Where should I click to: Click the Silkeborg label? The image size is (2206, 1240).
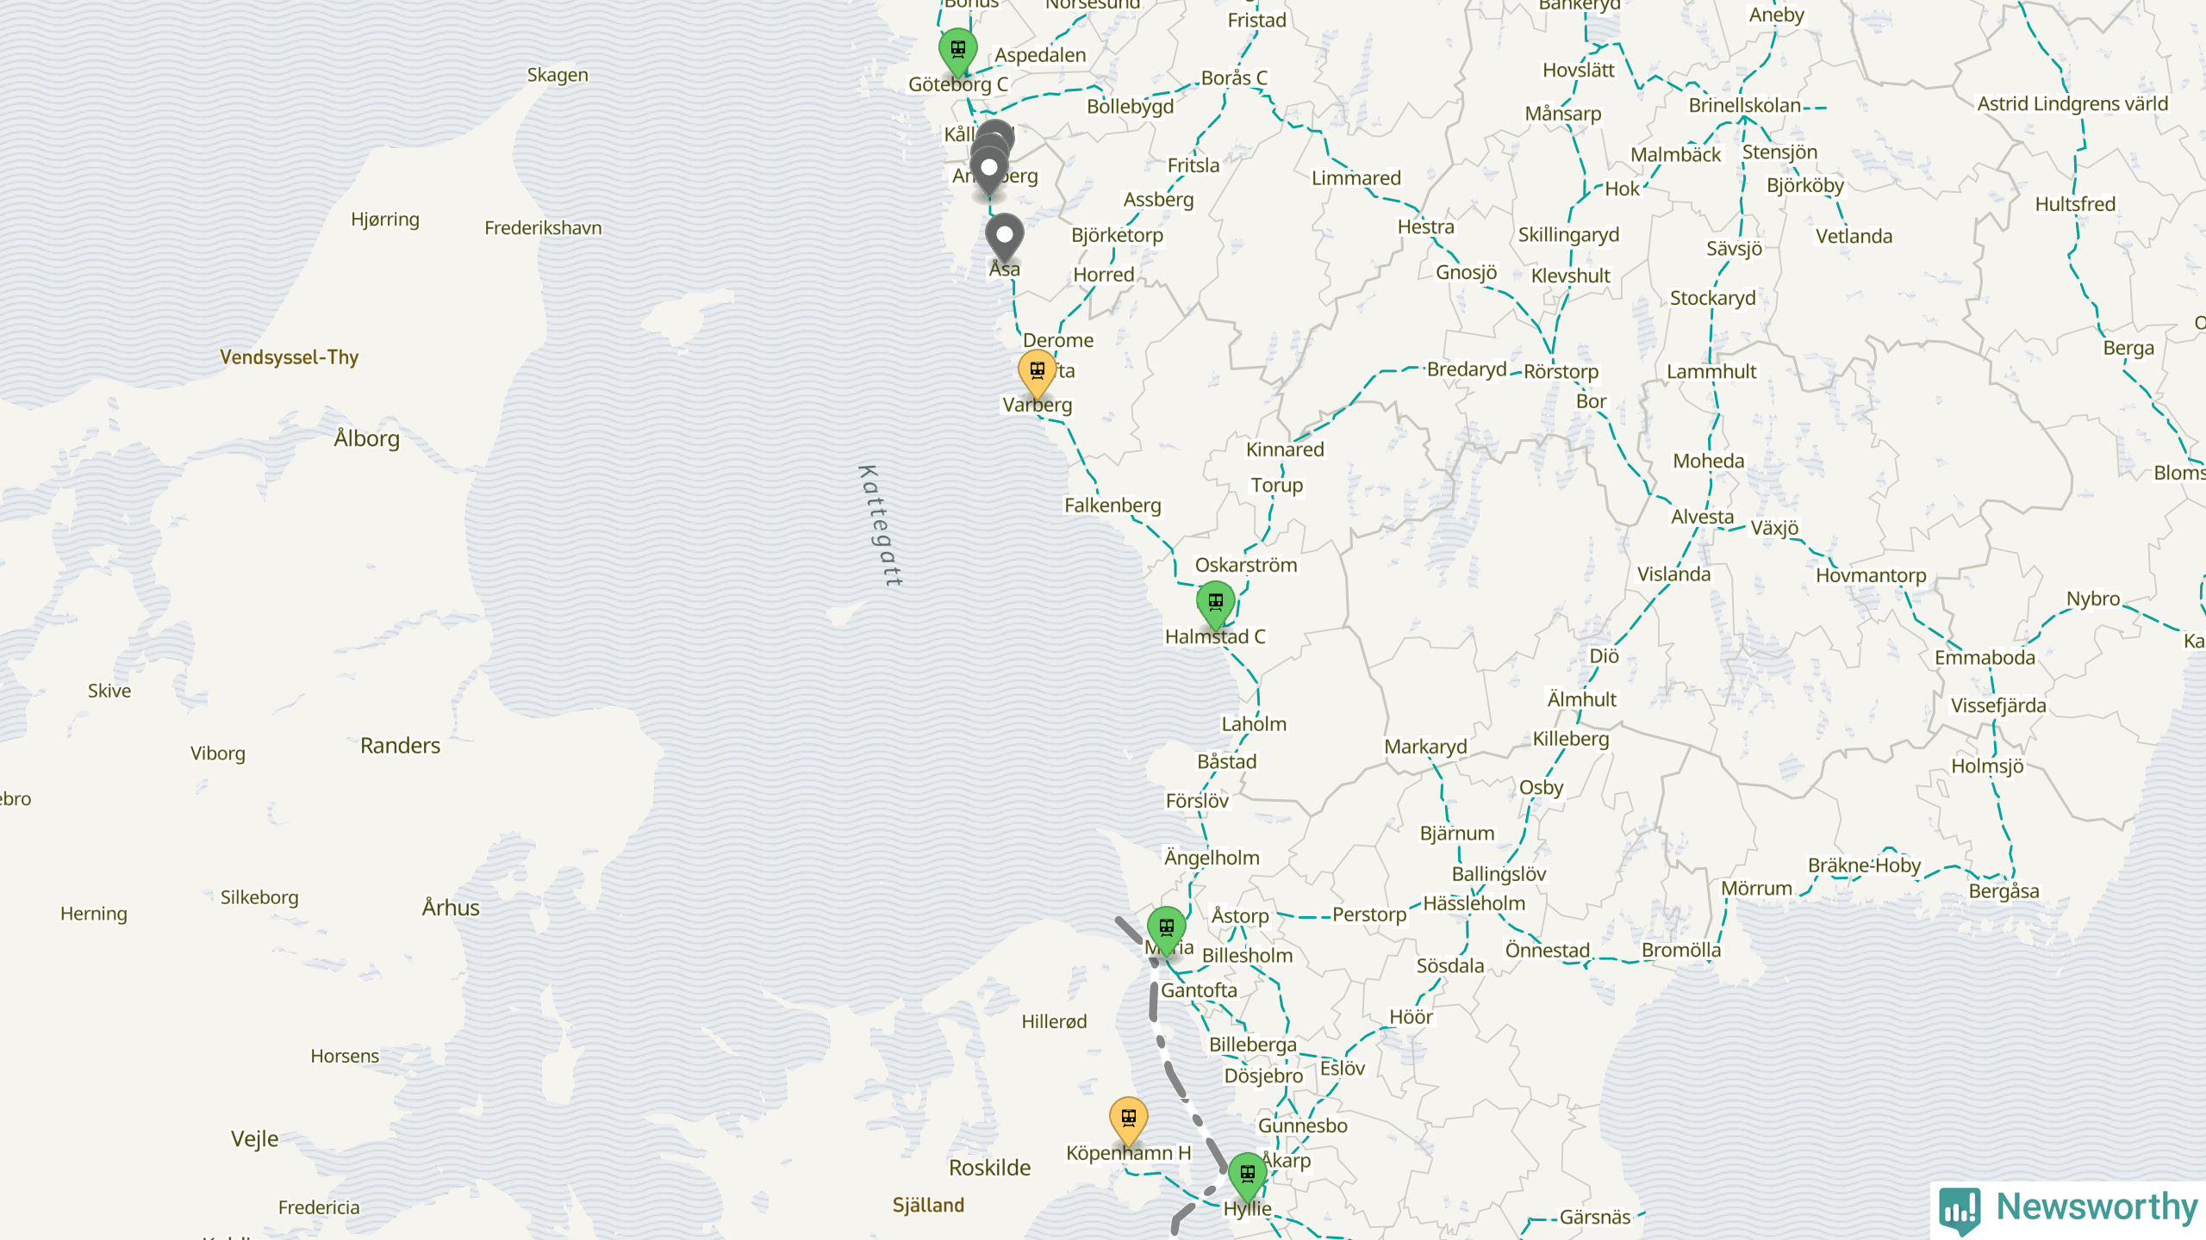coord(259,897)
